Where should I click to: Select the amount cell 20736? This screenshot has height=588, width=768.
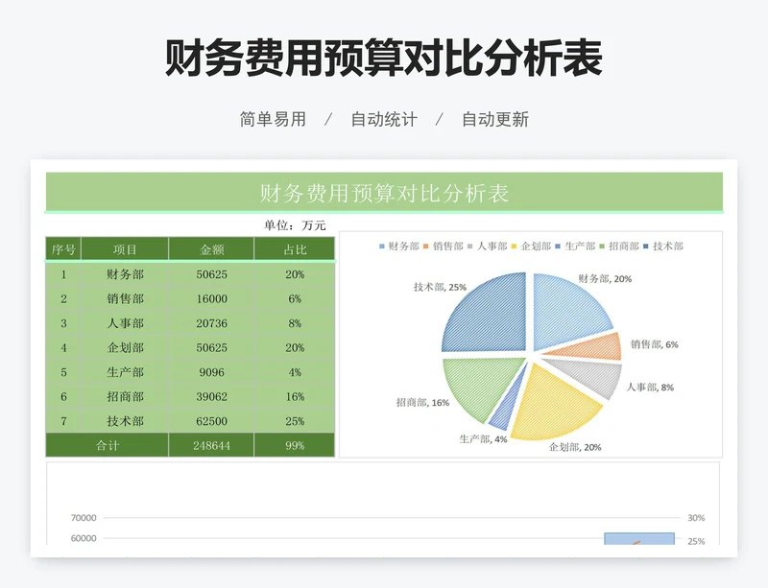click(211, 323)
